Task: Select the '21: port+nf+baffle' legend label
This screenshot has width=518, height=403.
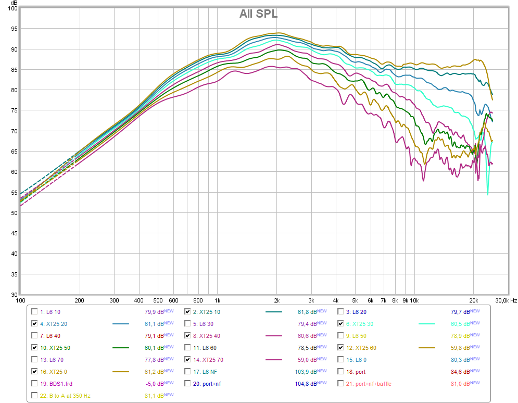Action: tap(369, 384)
